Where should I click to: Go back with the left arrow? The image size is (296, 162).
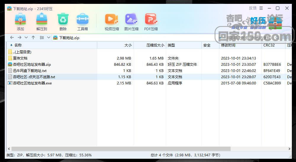[12, 38]
